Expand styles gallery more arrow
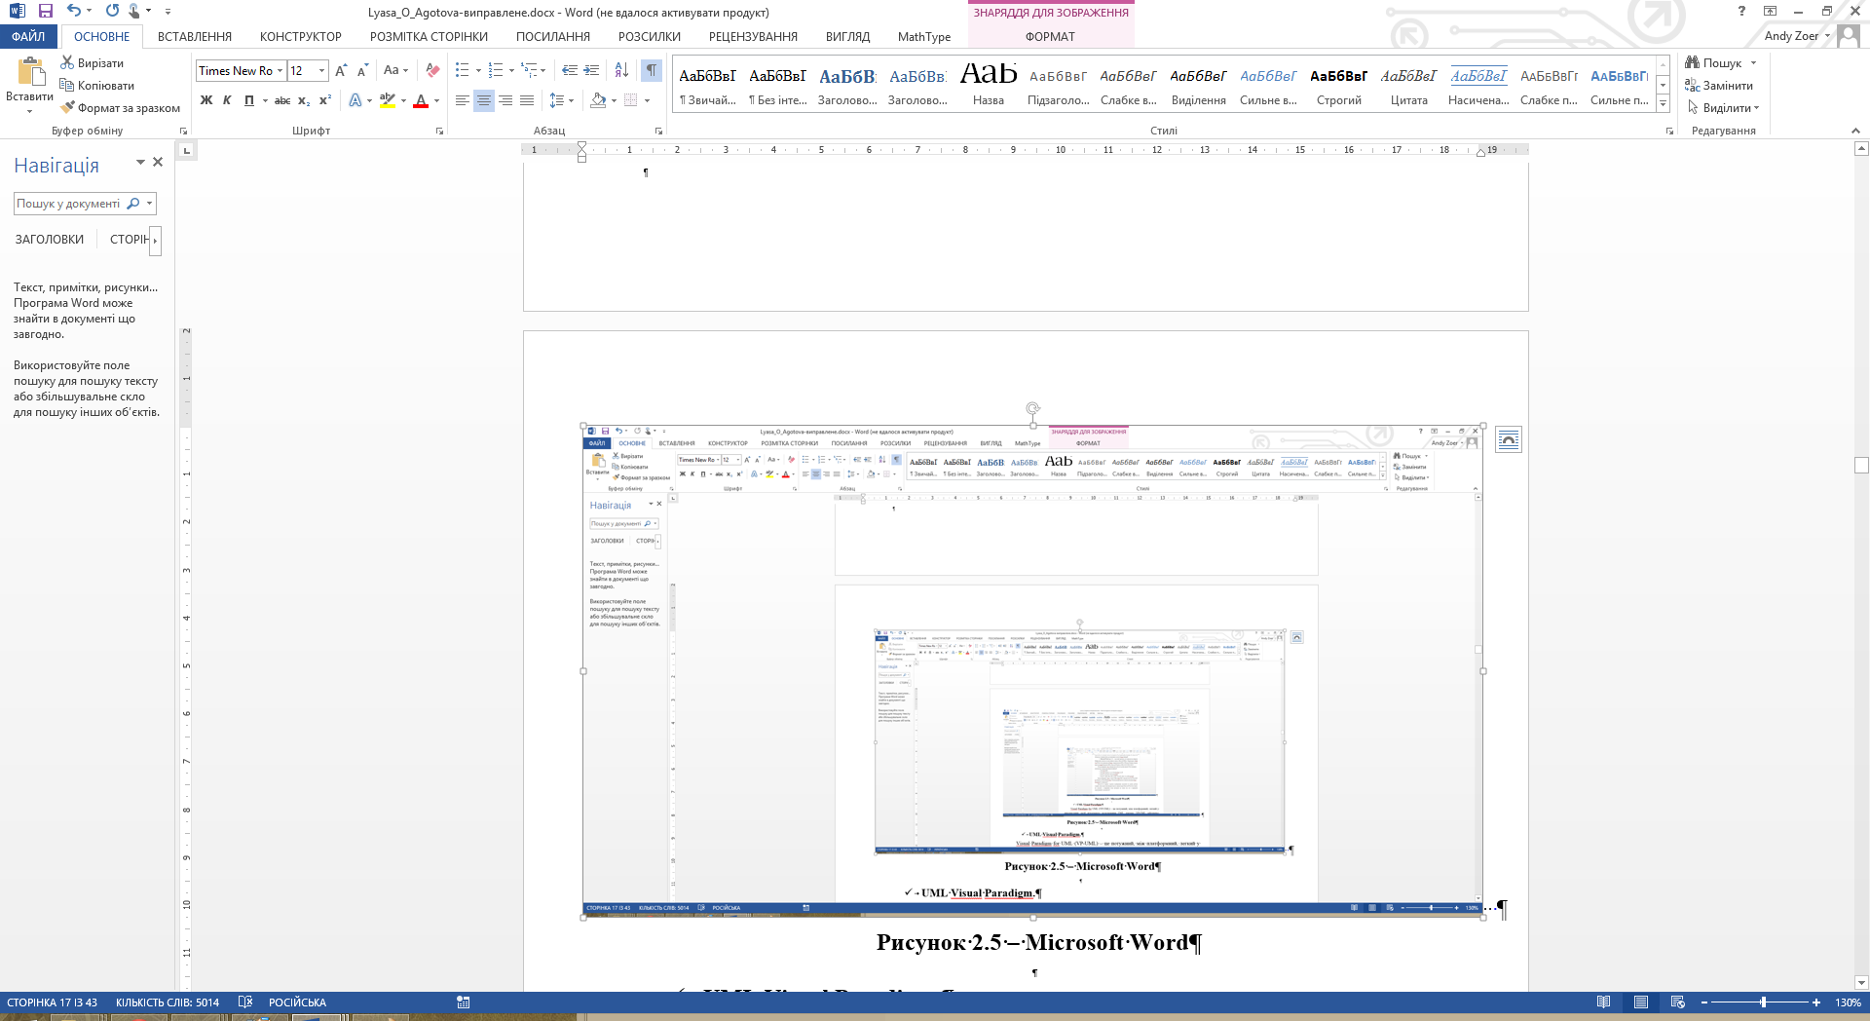The height and width of the screenshot is (1021, 1870). point(1664,103)
